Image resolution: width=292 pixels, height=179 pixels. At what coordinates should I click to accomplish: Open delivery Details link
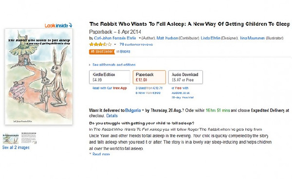click(x=112, y=116)
